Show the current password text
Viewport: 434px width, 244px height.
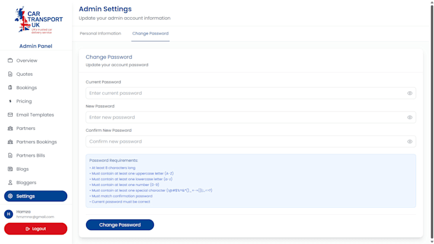pyautogui.click(x=410, y=93)
